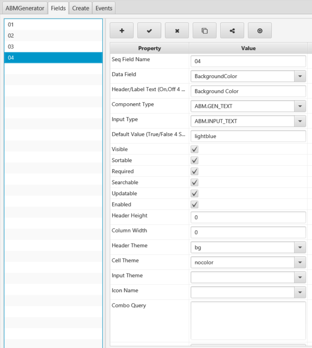Viewport: 312px width, 348px height.
Task: Uncheck the Visible checkbox
Action: (x=195, y=149)
